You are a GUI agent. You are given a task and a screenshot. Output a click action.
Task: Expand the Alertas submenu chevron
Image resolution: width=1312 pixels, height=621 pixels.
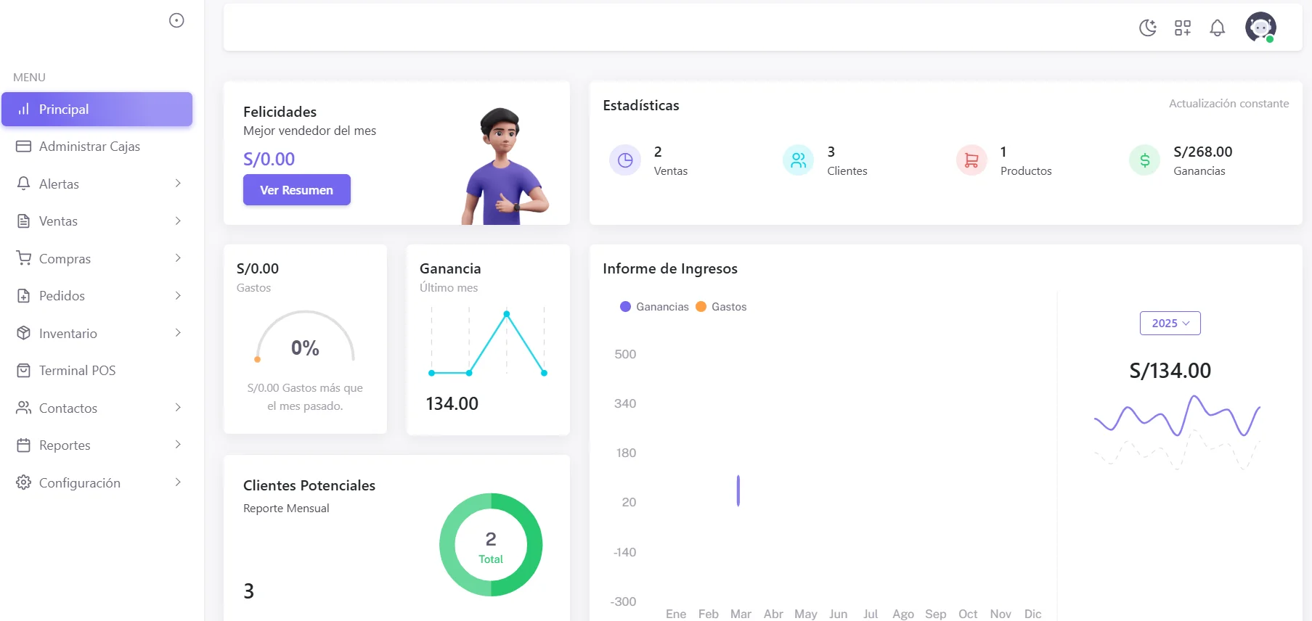tap(178, 184)
